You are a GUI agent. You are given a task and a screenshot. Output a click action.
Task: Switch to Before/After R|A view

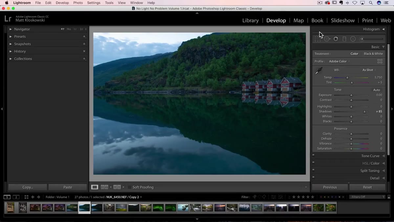pos(104,187)
